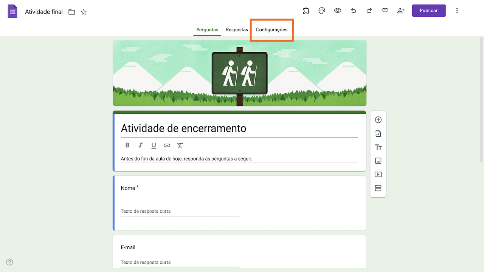Click the Import questions icon
This screenshot has height=272, width=484.
pos(378,133)
